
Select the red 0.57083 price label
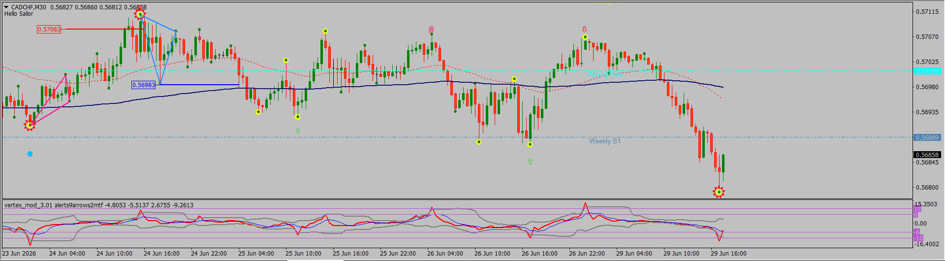click(x=49, y=30)
